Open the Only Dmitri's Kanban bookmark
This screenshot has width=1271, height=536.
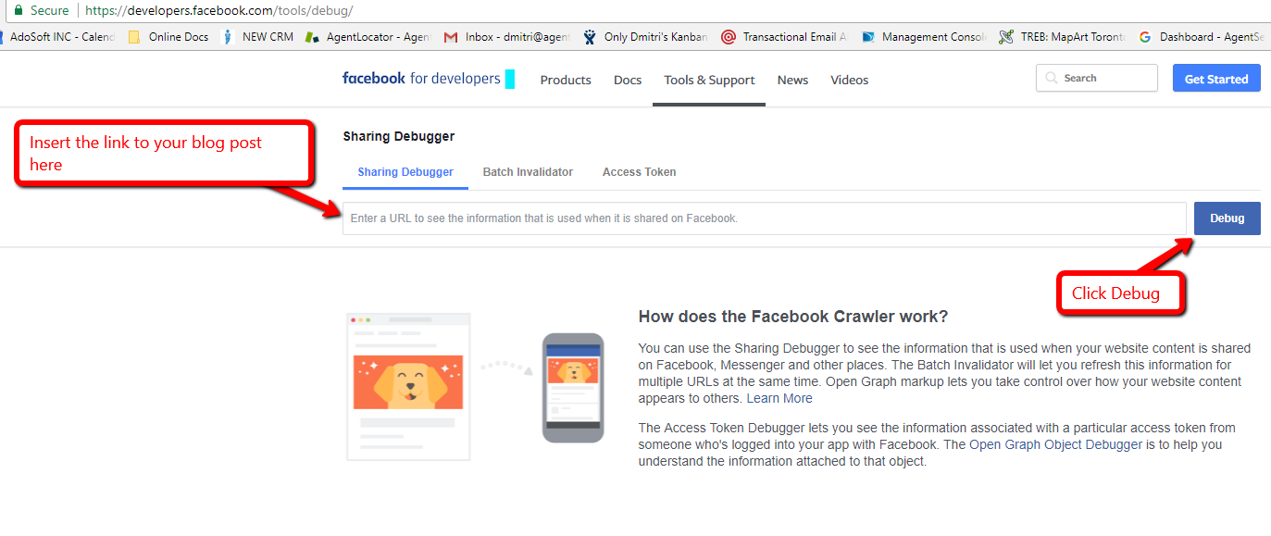(646, 37)
